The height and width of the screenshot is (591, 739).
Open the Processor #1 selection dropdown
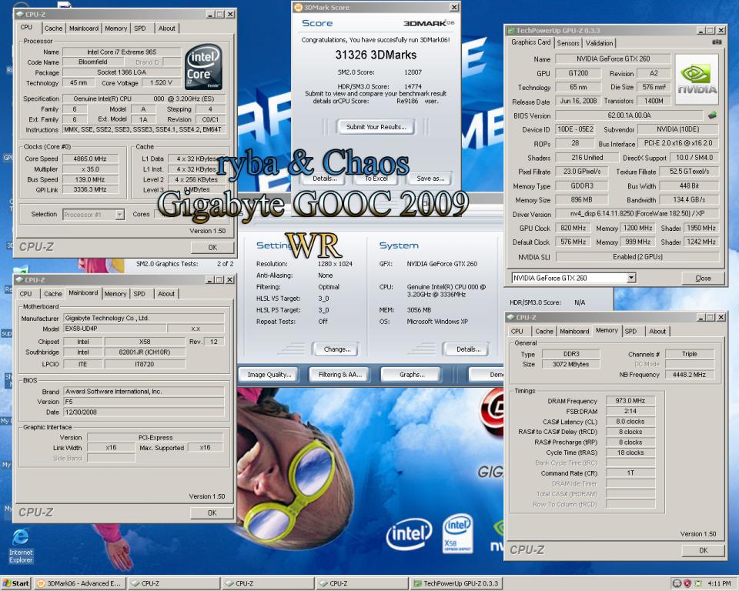[x=120, y=215]
